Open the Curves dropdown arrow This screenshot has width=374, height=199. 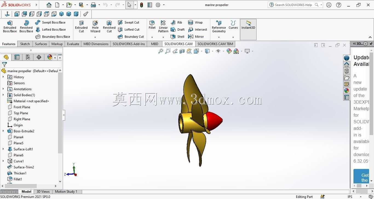[x=233, y=37]
